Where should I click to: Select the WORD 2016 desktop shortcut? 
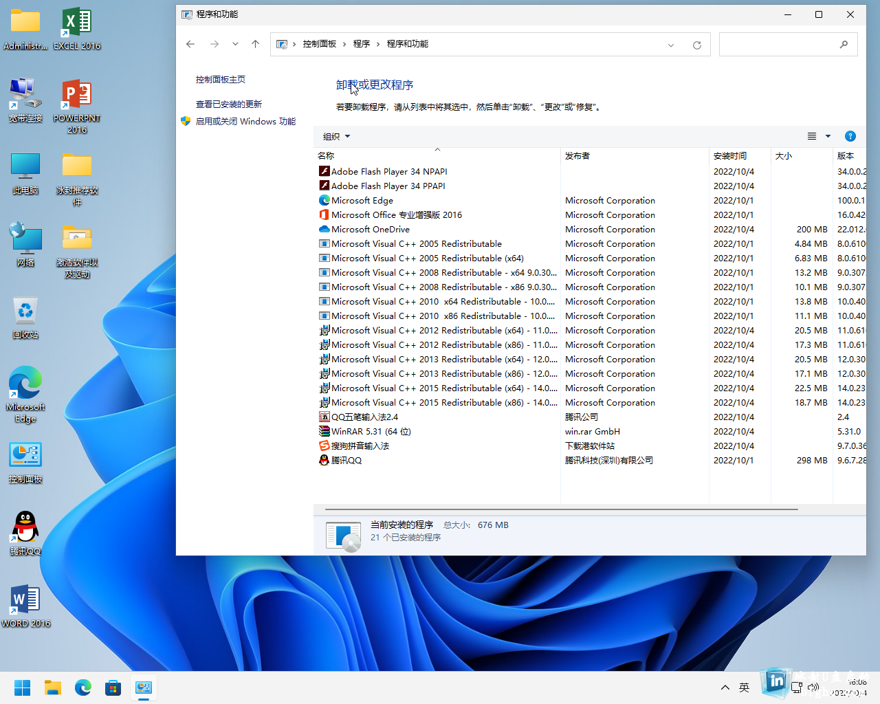[x=25, y=606]
